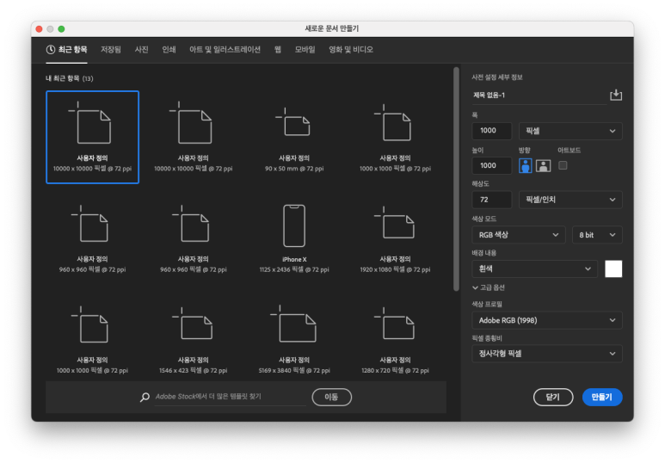Collapse the 고급 옵션 section
This screenshot has width=665, height=463.
pos(488,287)
